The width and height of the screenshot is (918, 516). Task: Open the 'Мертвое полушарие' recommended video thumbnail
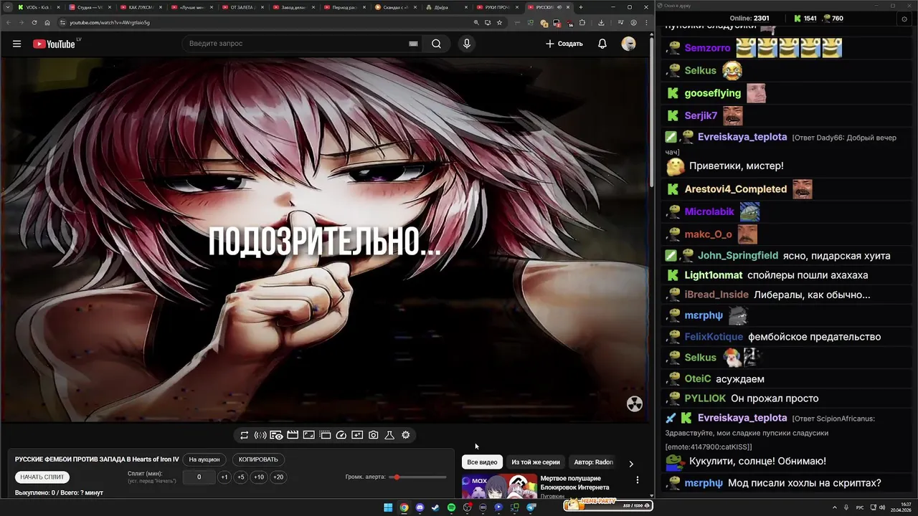pyautogui.click(x=499, y=487)
